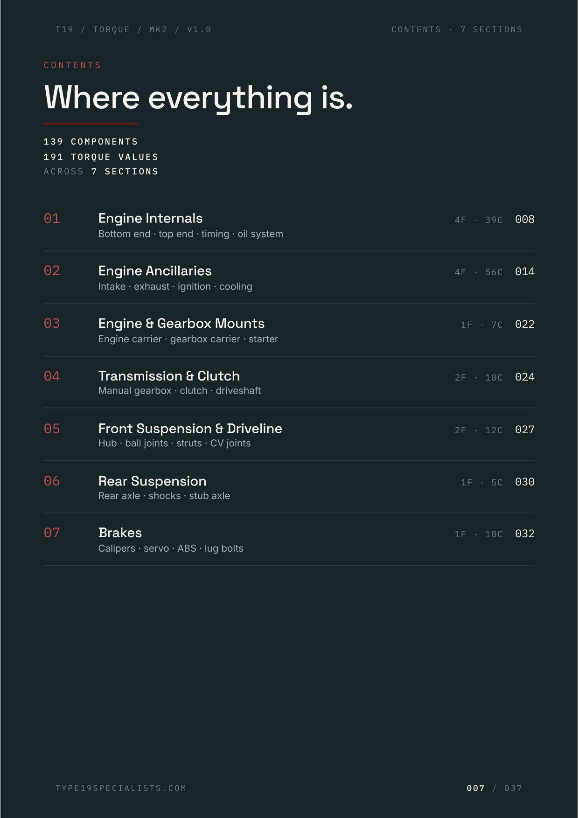579x818 pixels.
Task: Click 'Calipers · servo · ABS · lug bolts' subtitle
Action: tap(171, 548)
